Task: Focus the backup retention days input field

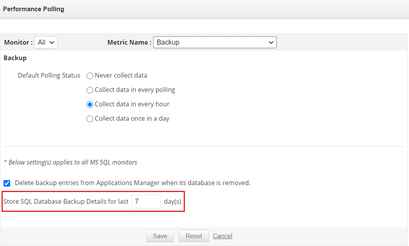Action: pyautogui.click(x=146, y=202)
